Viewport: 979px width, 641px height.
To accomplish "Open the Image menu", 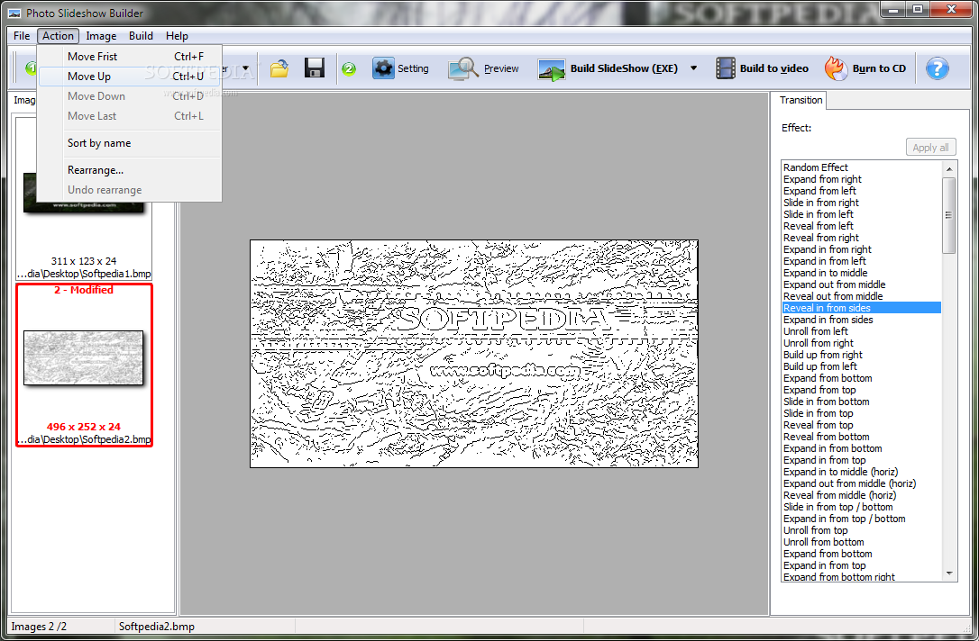I will (101, 35).
